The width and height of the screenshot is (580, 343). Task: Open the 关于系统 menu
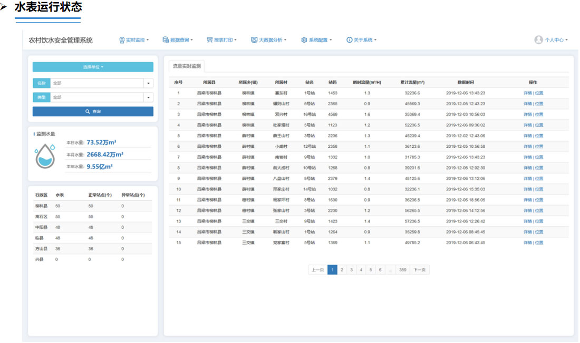361,40
